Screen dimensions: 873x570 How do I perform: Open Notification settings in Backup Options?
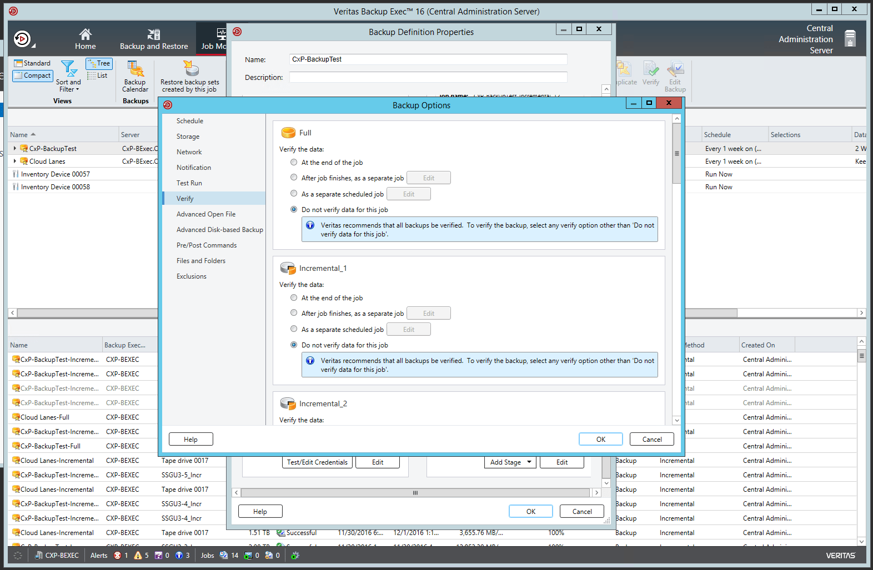tap(214, 168)
